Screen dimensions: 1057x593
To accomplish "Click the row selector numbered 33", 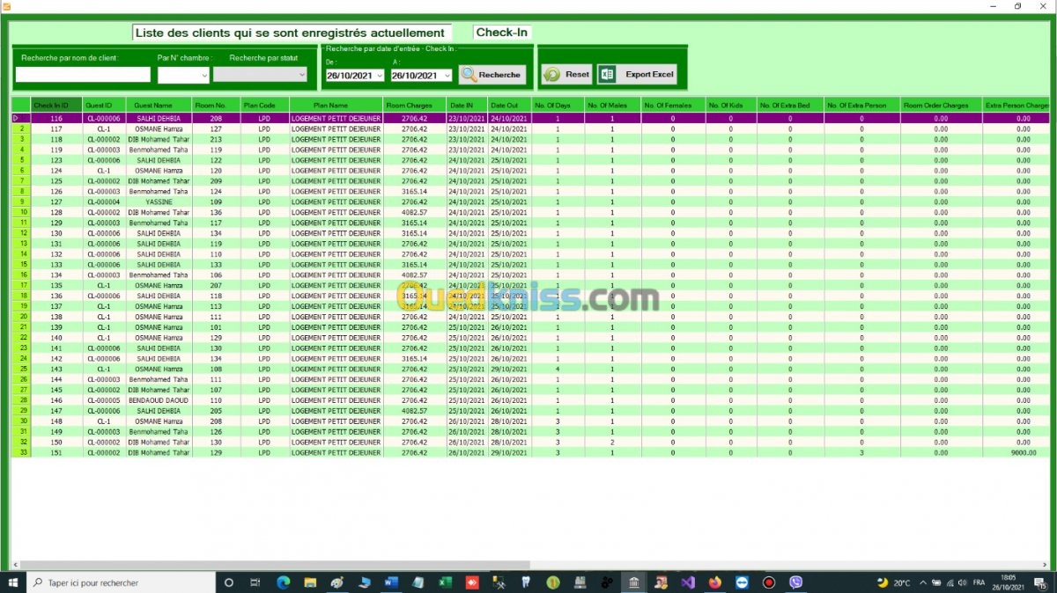I will tap(21, 453).
